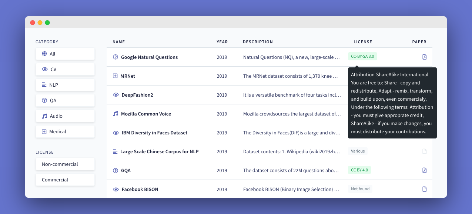Expand the CC-BY-SA 3.0 license badge
472x214 pixels.
click(362, 56)
